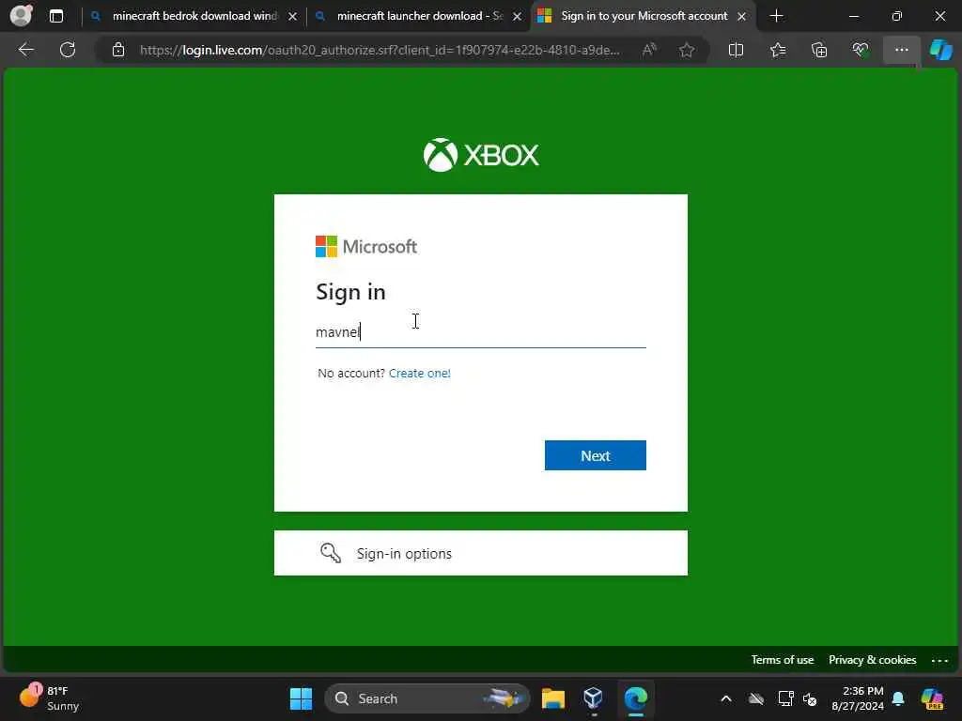Viewport: 962px width, 721px height.
Task: Follow the Create one! link
Action: click(x=420, y=373)
